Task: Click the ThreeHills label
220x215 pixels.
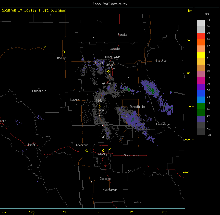Action: [x=137, y=107]
